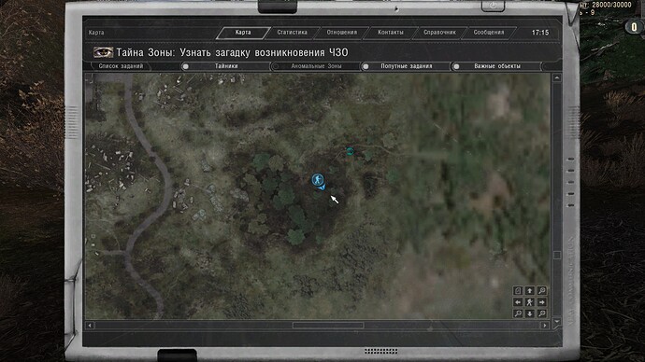Viewport: 645px width, 362px height.
Task: Switch to the Статистика tab
Action: tap(292, 33)
